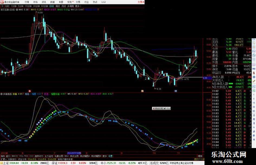256x165 pixels.
Task: Click the 中小 index in status bar
Action: click(103, 163)
